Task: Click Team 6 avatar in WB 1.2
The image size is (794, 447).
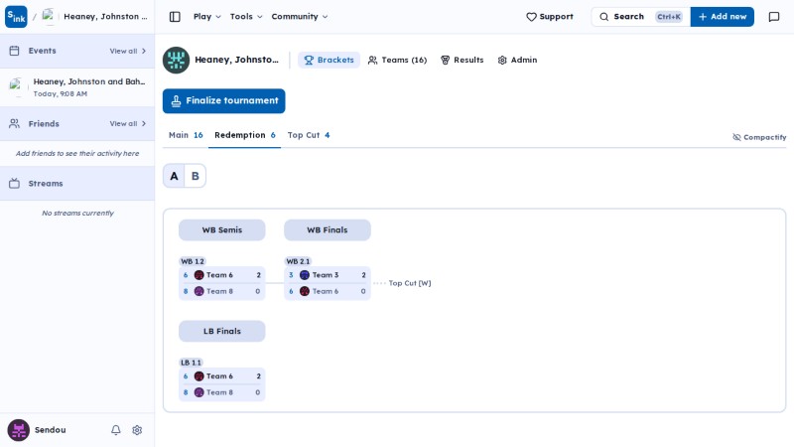Action: coord(199,275)
